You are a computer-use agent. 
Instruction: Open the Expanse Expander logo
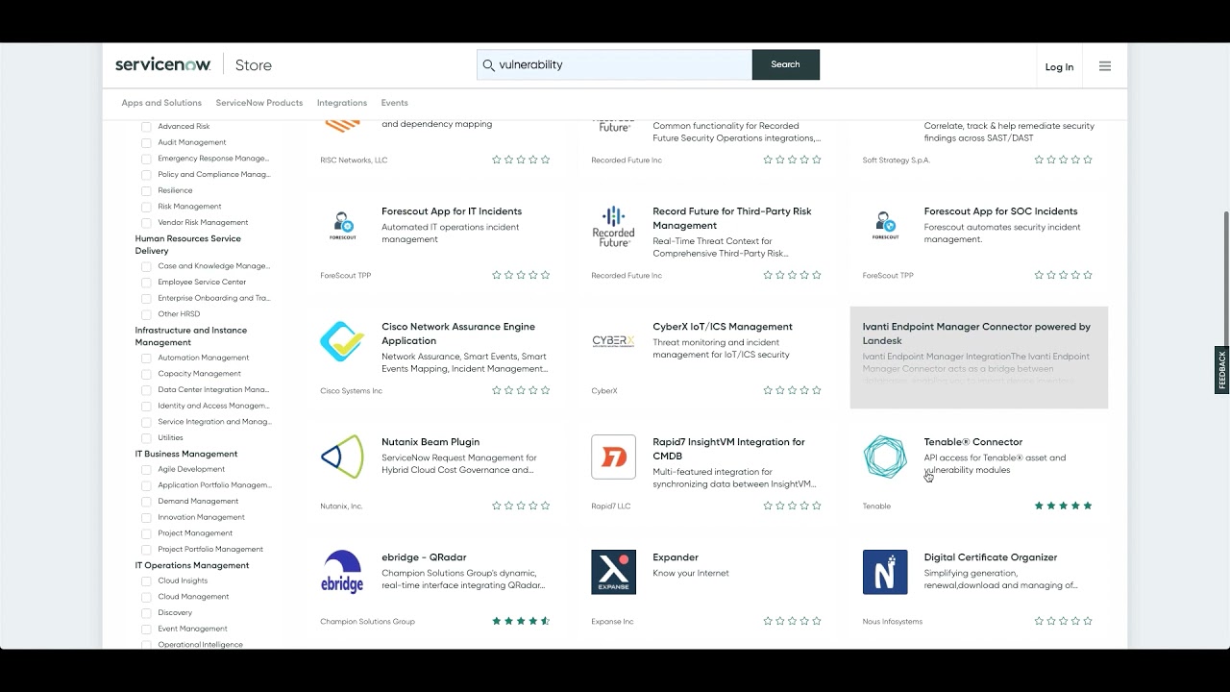[614, 572]
